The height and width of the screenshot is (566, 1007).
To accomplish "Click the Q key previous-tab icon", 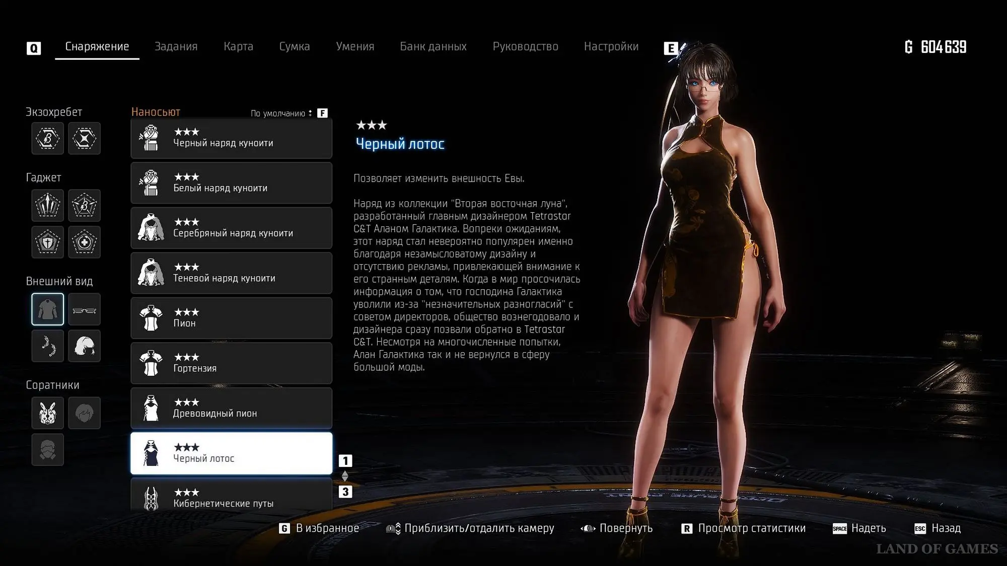I will [34, 48].
